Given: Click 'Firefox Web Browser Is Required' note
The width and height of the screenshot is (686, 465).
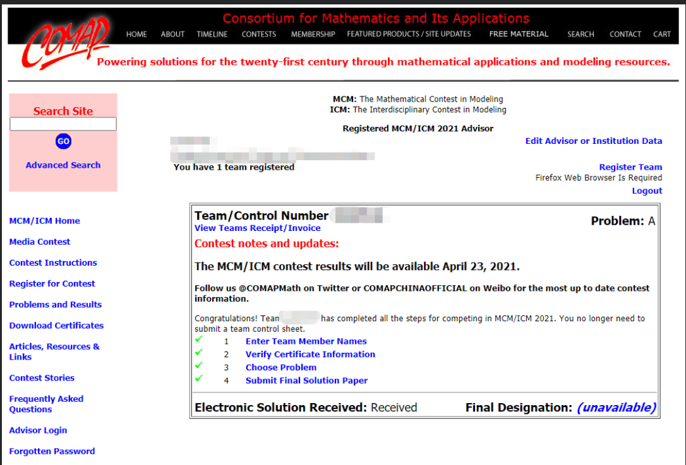Looking at the screenshot, I should (598, 177).
